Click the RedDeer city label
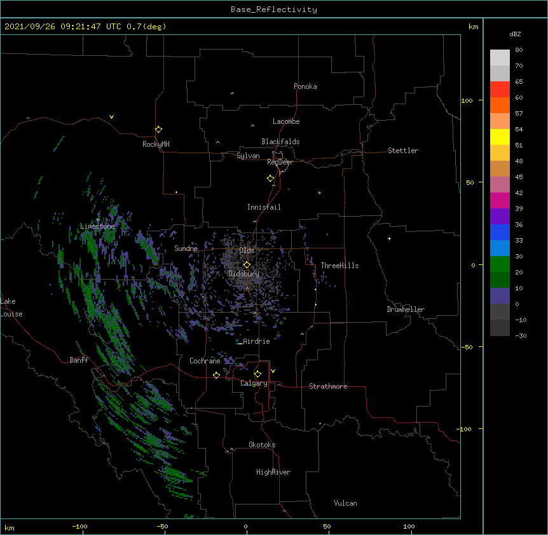This screenshot has height=535, width=548. (x=280, y=162)
